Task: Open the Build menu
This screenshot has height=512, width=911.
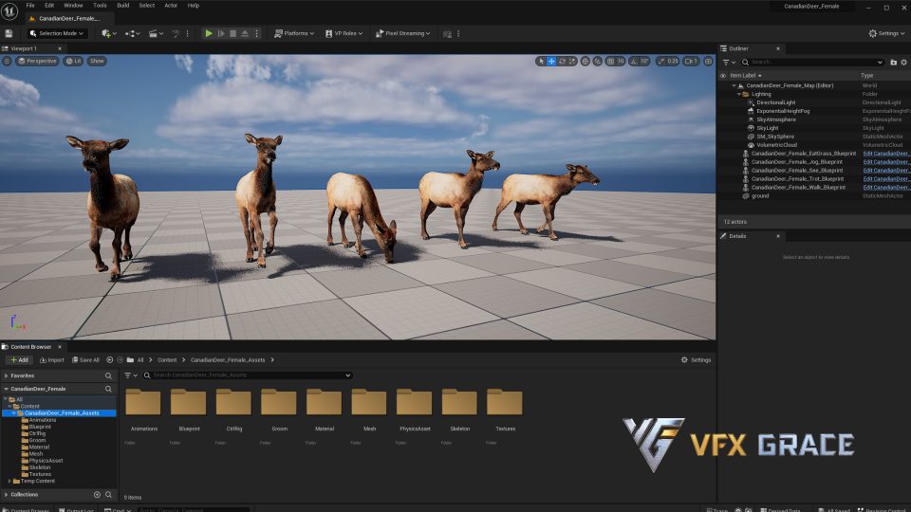Action: 123,5
